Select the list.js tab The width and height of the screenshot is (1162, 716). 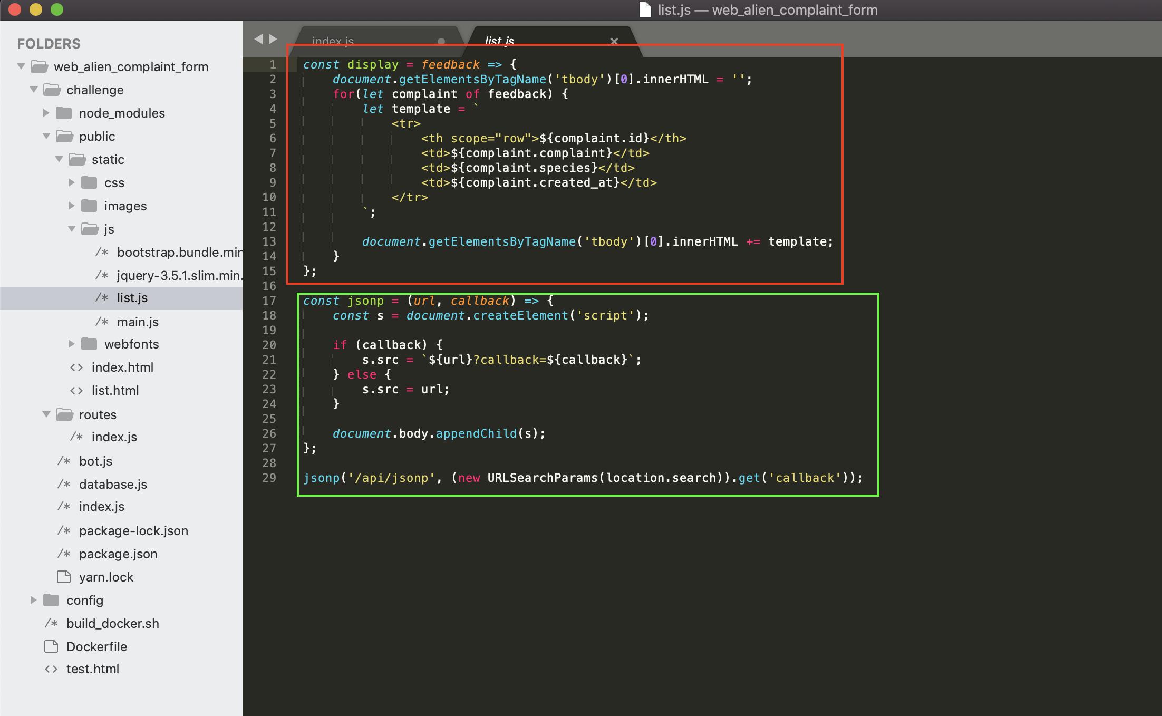click(499, 41)
